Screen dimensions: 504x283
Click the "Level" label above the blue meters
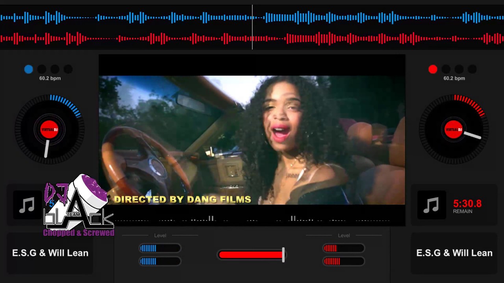[x=160, y=235]
